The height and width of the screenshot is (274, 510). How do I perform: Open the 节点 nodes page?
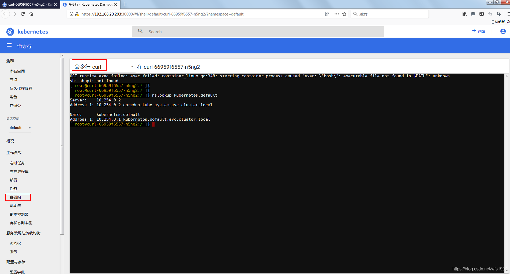pos(13,80)
